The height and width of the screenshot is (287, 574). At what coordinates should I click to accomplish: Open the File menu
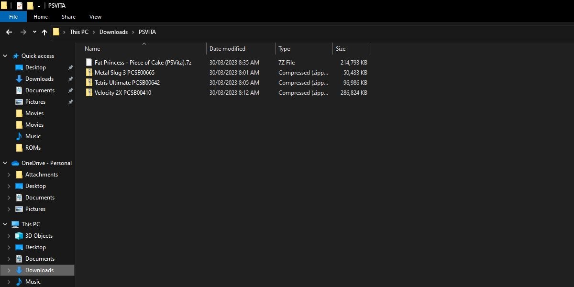tap(13, 16)
